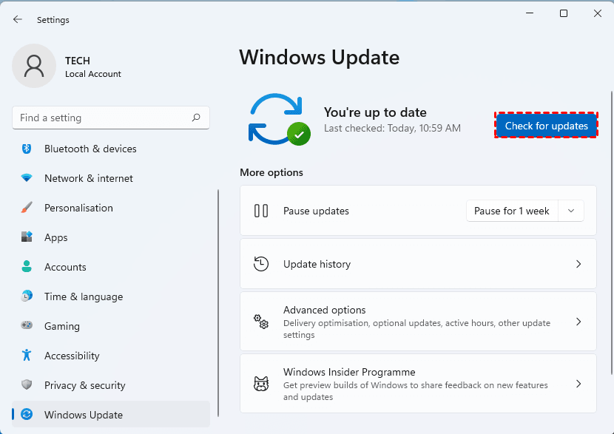Open Update history chevron
The width and height of the screenshot is (614, 434).
tap(578, 264)
